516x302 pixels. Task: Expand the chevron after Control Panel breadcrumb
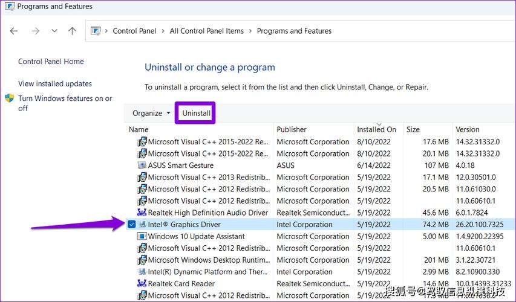163,31
